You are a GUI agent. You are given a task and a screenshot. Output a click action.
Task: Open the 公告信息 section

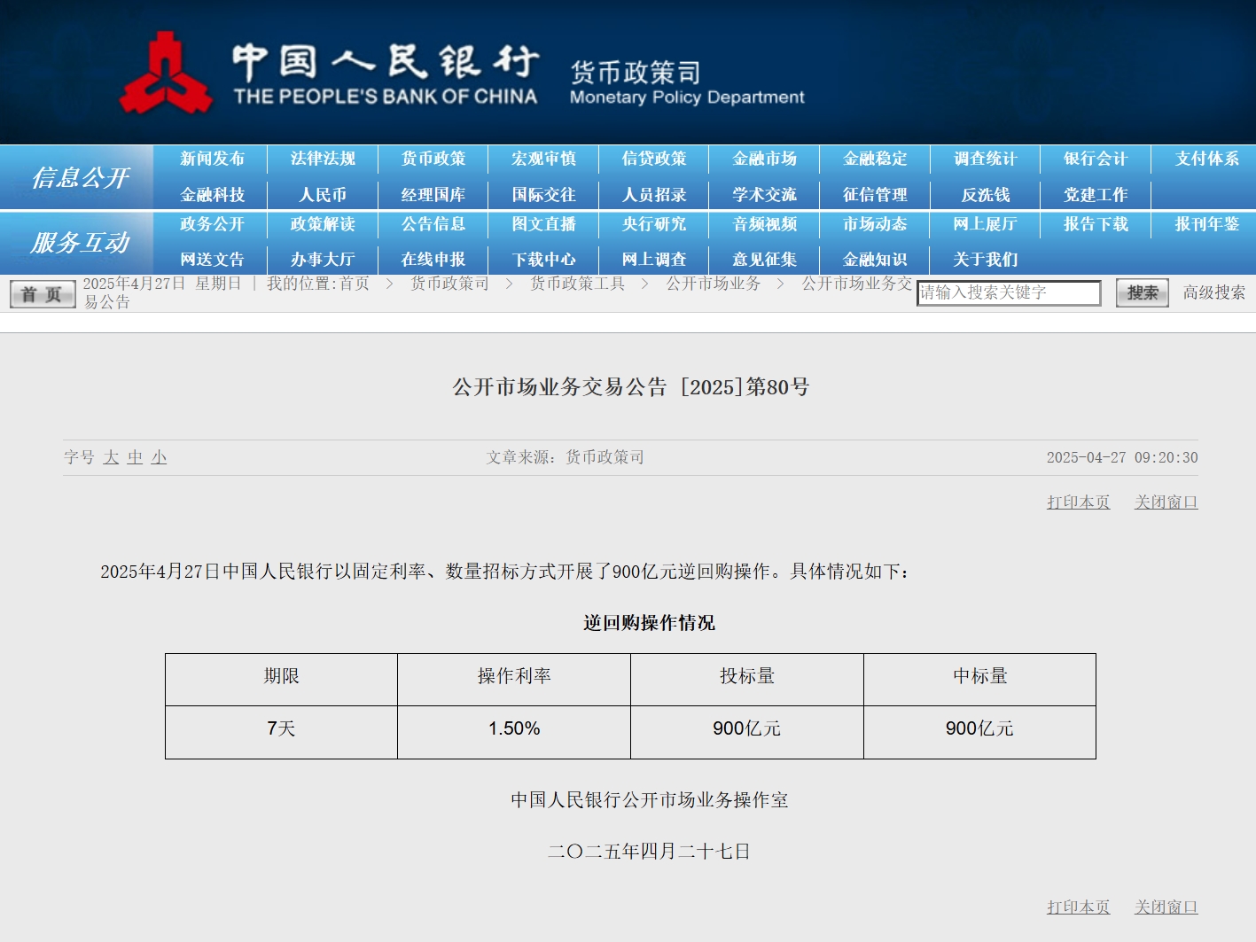(x=433, y=224)
